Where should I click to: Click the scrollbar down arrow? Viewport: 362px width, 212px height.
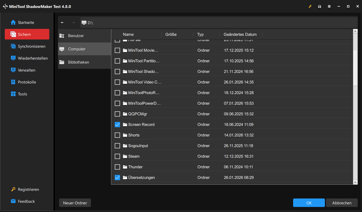355,182
